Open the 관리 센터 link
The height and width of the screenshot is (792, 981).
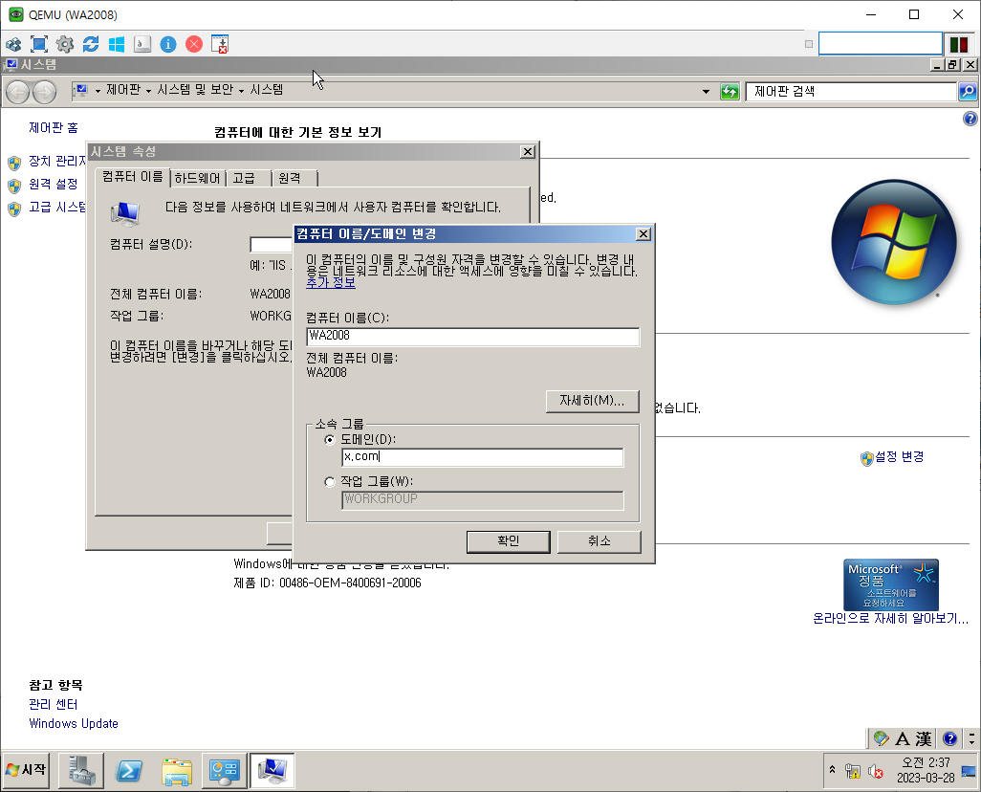[54, 704]
